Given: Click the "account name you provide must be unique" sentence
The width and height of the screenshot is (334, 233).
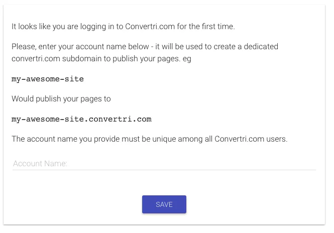Looking at the screenshot, I should tap(149, 139).
